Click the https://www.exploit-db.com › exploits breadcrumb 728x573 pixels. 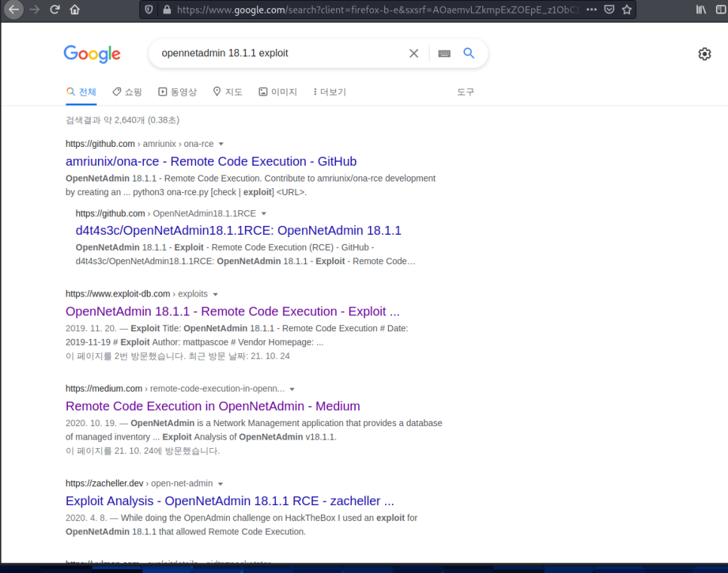[136, 294]
